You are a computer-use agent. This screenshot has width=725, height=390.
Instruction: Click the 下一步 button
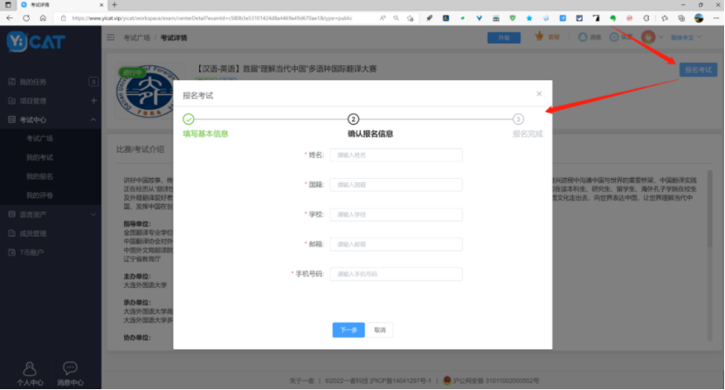349,330
